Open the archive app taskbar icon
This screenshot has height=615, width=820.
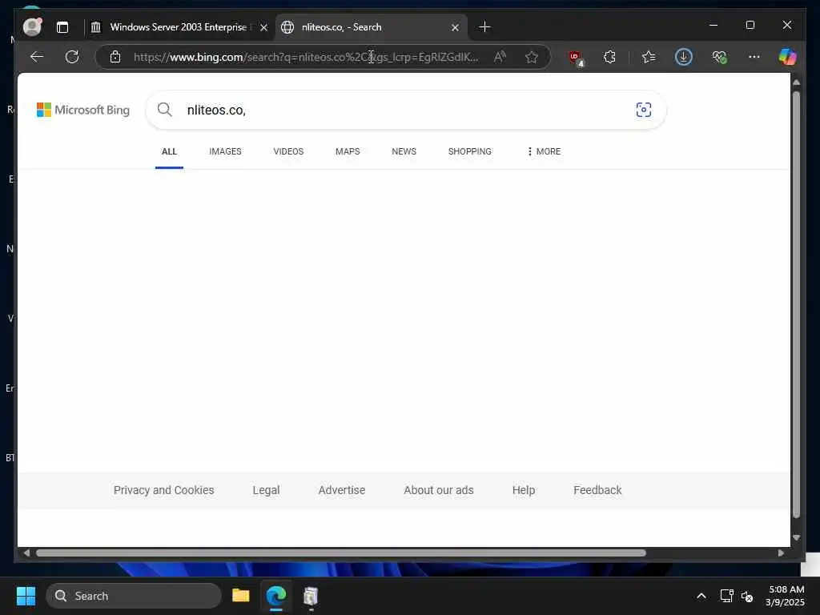[x=311, y=596]
